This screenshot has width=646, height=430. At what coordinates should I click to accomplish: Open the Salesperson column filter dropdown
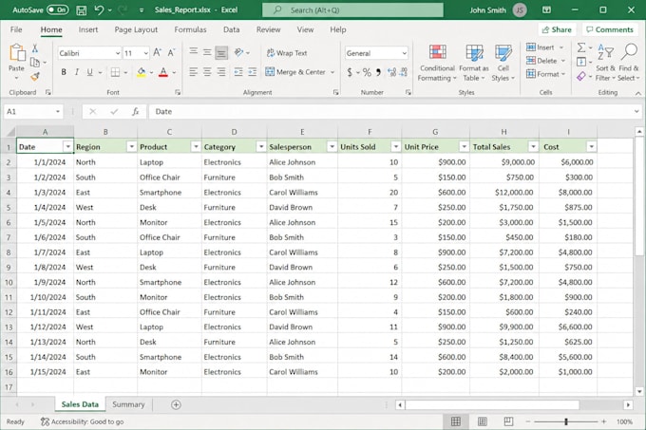click(x=332, y=147)
